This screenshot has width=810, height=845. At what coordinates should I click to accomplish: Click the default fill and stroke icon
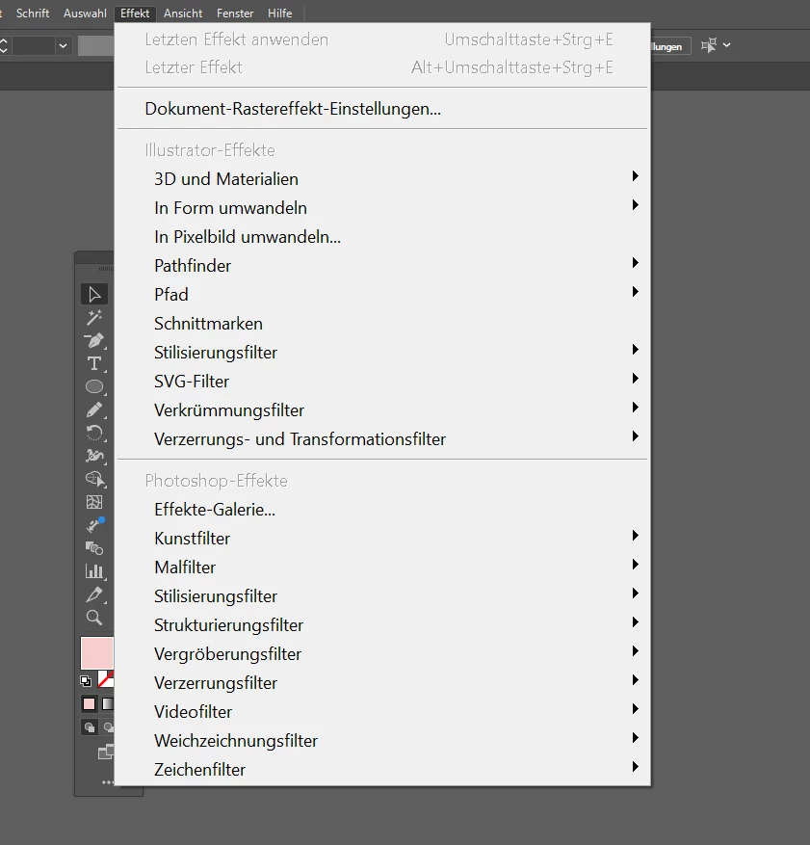tap(86, 681)
